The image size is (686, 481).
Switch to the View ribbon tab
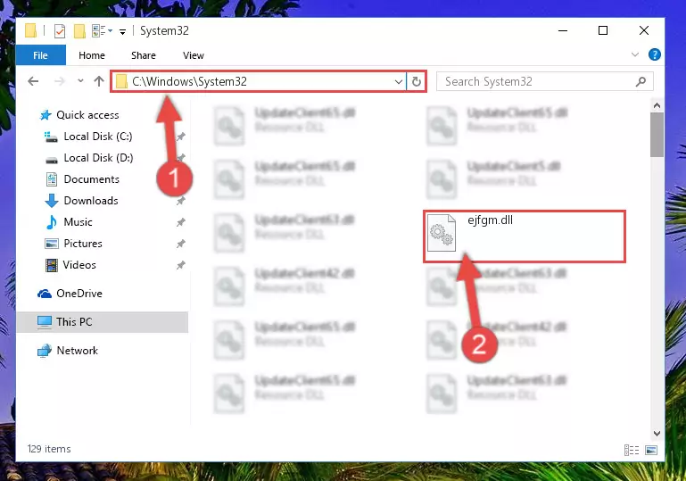pos(194,55)
